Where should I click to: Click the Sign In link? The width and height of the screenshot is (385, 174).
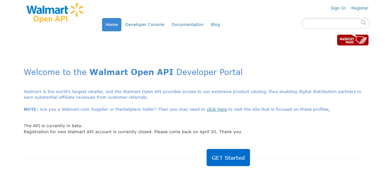coord(338,8)
